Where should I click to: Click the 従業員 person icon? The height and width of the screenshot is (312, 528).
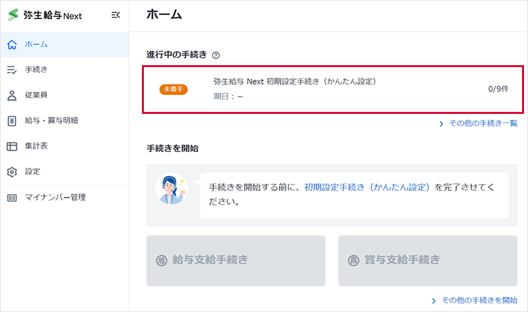coord(12,95)
